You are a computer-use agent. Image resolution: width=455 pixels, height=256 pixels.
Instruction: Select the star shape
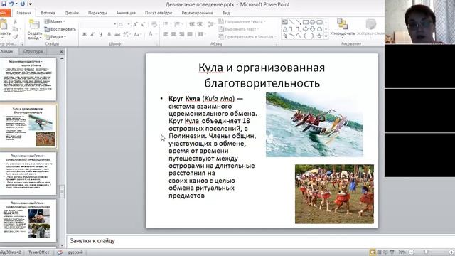[x=319, y=36]
